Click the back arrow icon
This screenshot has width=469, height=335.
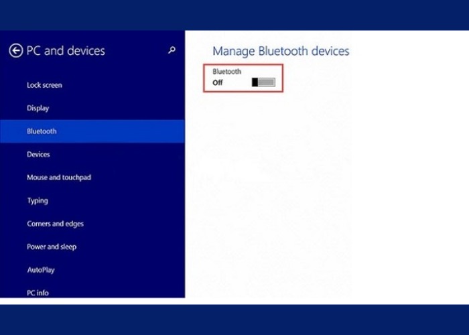click(16, 51)
